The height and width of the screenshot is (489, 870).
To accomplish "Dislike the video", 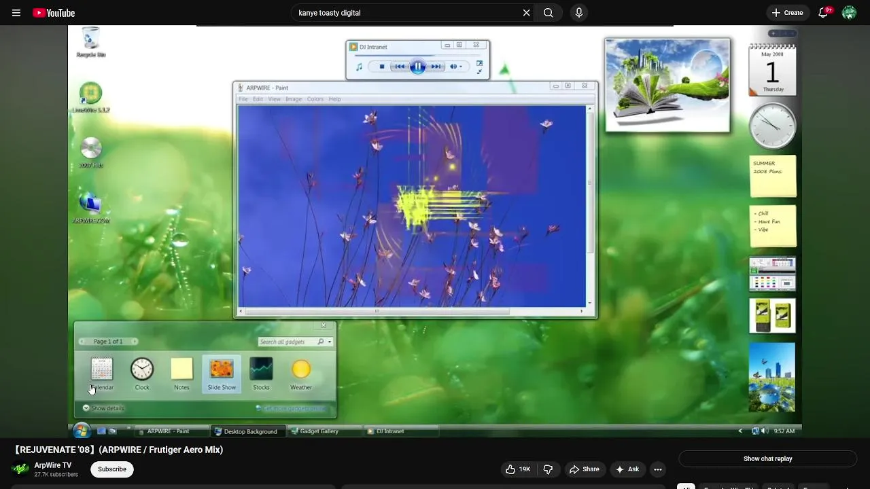I will 549,469.
